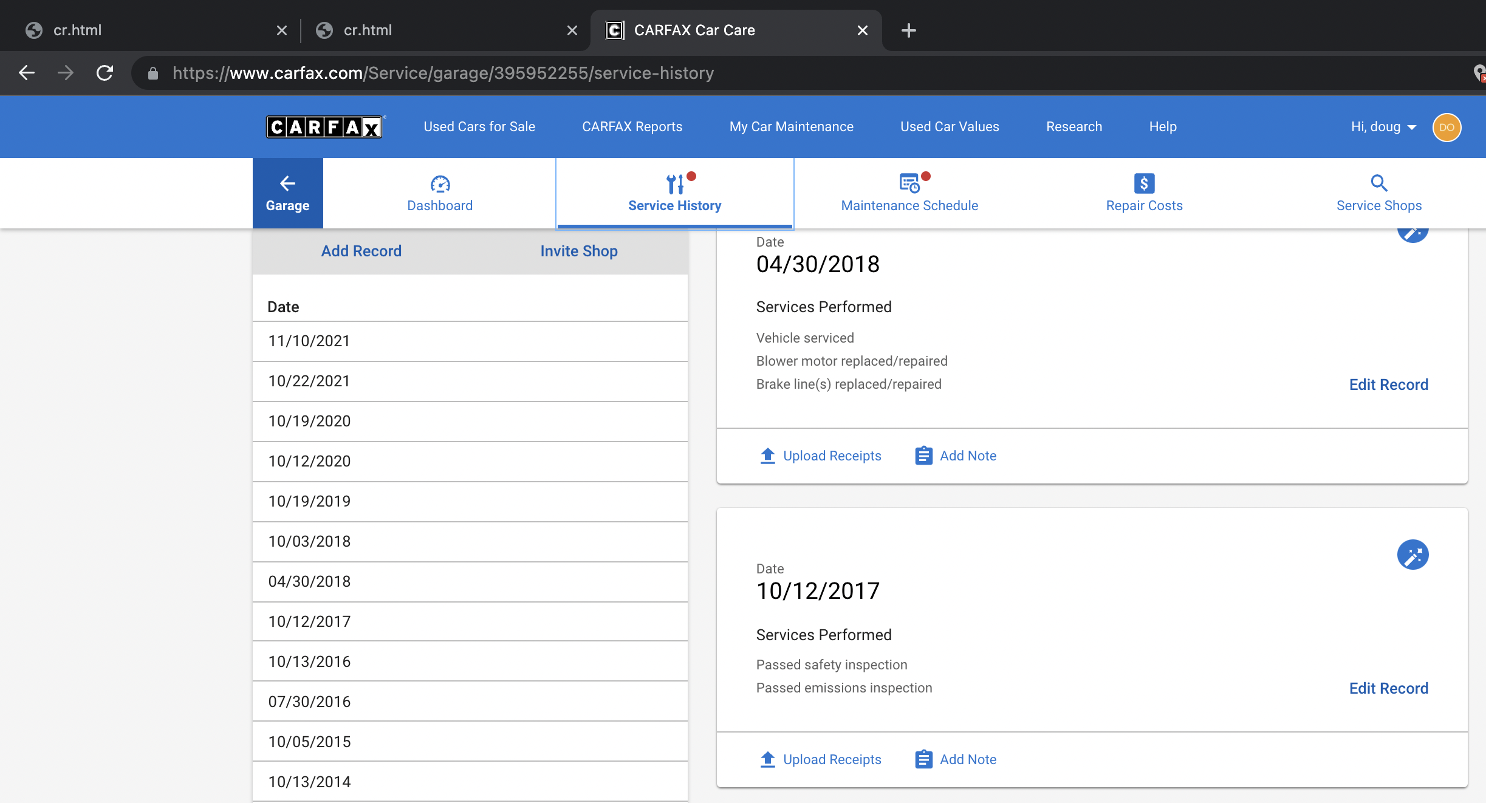This screenshot has width=1486, height=803.
Task: Click the address bar URL
Action: click(443, 73)
